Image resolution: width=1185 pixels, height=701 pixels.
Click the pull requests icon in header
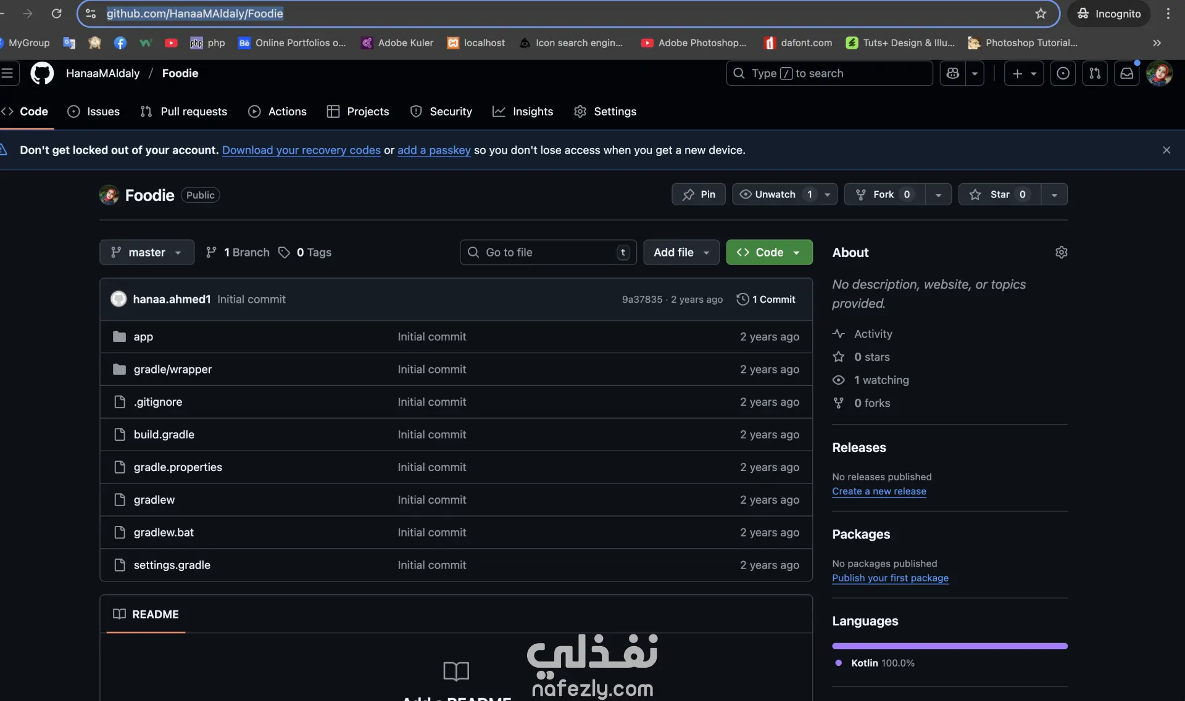tap(1094, 73)
